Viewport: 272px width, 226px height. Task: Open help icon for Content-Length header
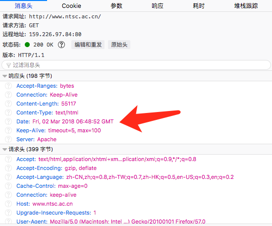click(8, 104)
